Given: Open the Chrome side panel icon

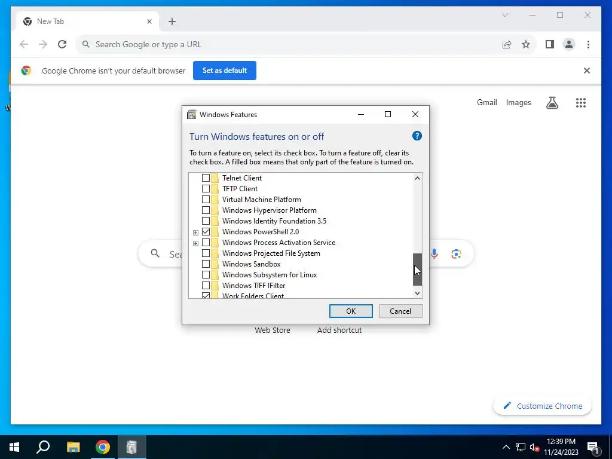Looking at the screenshot, I should tap(550, 44).
